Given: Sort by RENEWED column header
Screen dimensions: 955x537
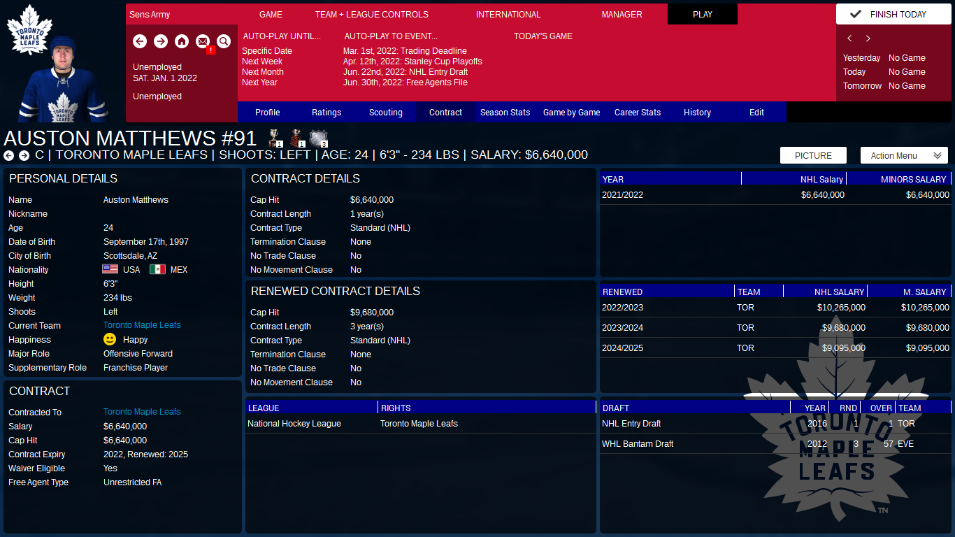Looking at the screenshot, I should click(667, 292).
